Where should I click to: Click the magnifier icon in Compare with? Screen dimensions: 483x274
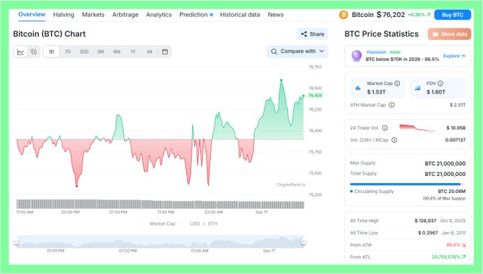click(x=274, y=51)
